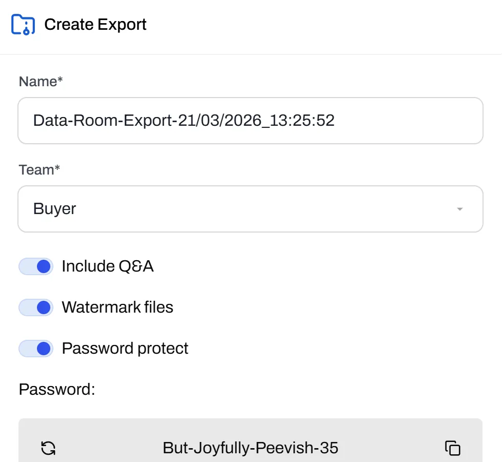Click the caret icon on the Team field
Viewport: 502px width, 462px height.
pyautogui.click(x=460, y=208)
